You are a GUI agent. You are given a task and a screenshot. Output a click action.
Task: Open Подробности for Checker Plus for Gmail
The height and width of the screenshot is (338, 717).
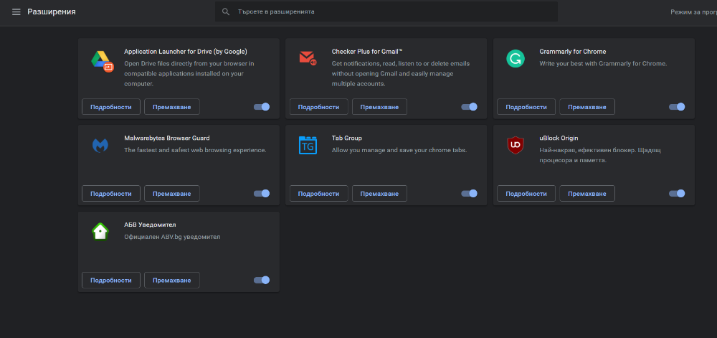(x=319, y=107)
